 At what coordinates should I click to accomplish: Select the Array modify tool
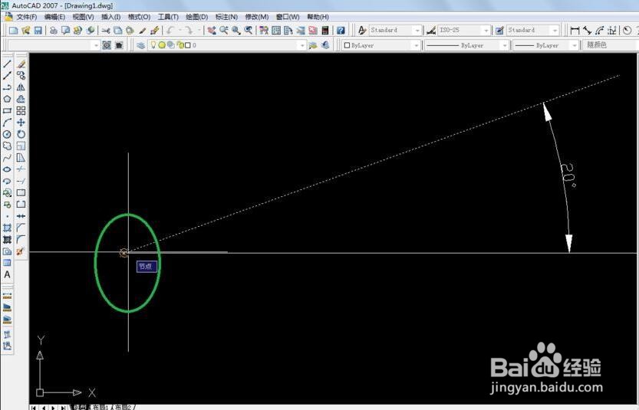[x=21, y=111]
